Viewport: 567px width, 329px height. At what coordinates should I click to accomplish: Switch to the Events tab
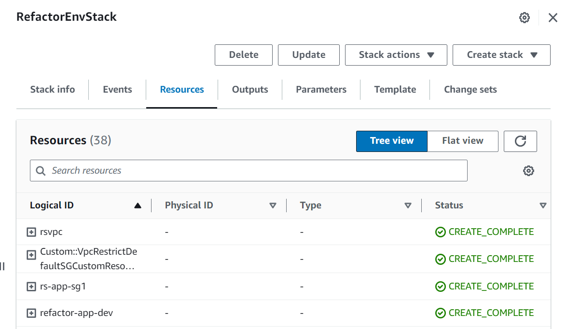[117, 89]
